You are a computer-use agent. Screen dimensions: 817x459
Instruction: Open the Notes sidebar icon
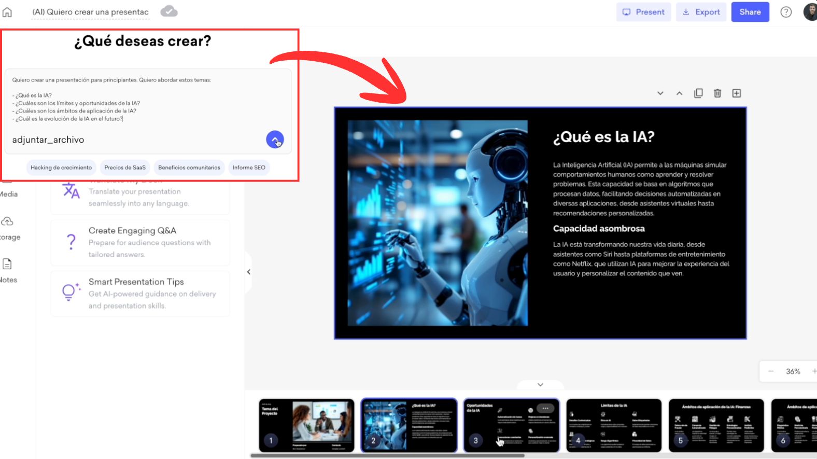pyautogui.click(x=7, y=264)
